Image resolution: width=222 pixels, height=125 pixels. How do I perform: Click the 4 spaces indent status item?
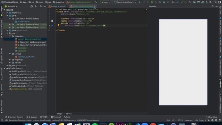189,120
